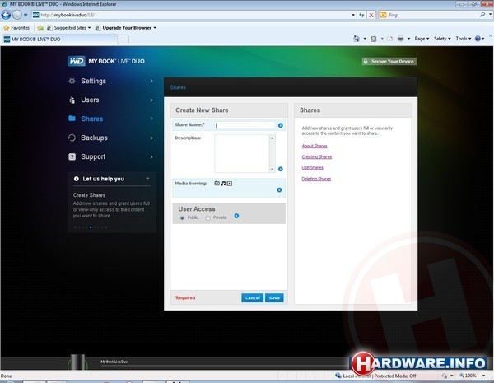Click the Bing search box
The image size is (494, 383).
pos(431,15)
